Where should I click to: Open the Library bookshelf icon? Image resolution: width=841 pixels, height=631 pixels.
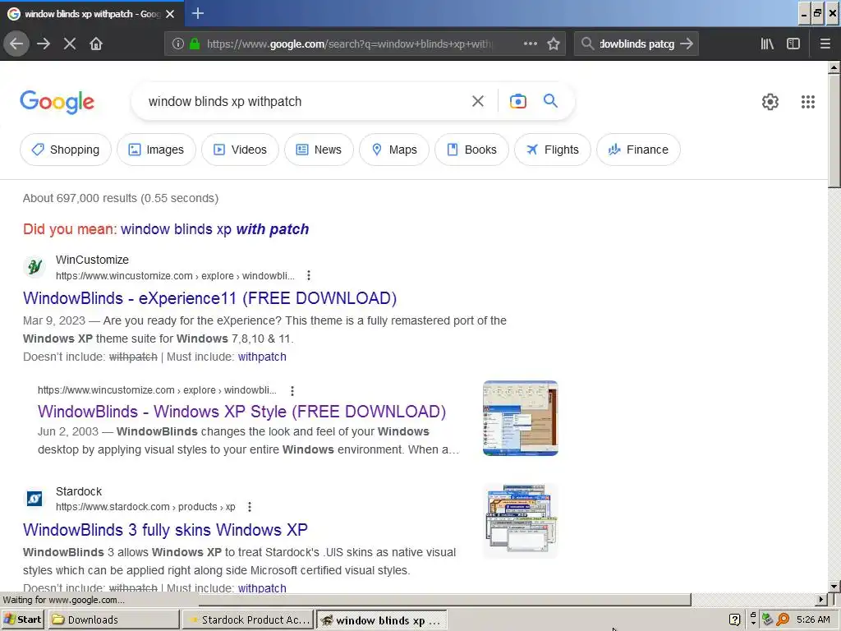click(x=767, y=44)
